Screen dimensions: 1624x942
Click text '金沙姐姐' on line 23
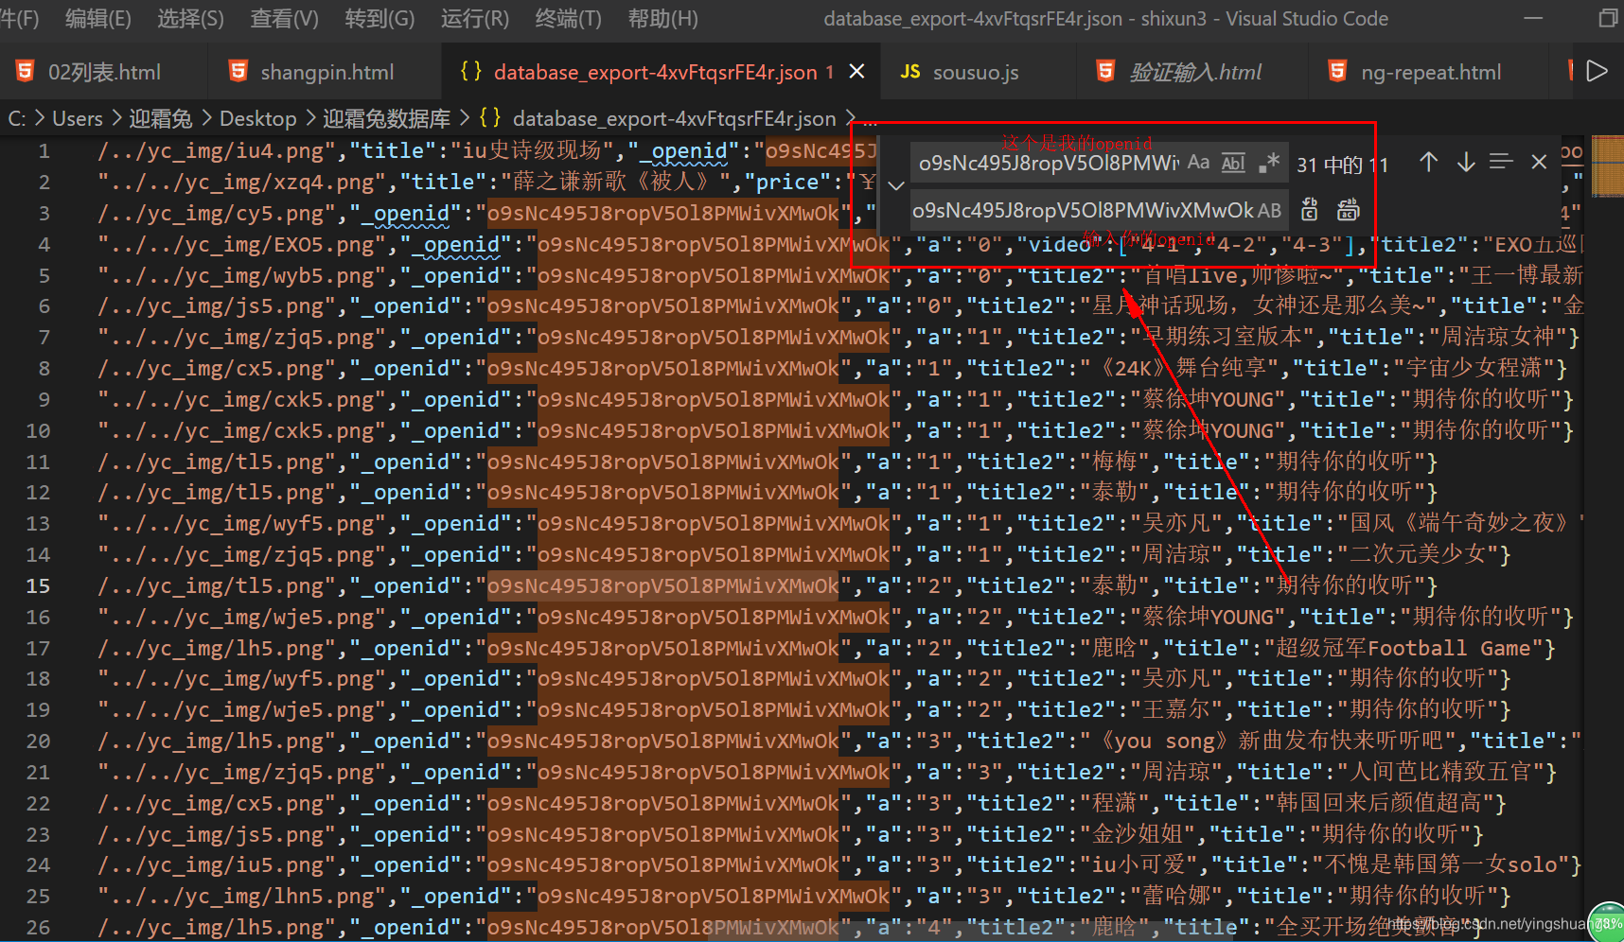click(x=1137, y=835)
